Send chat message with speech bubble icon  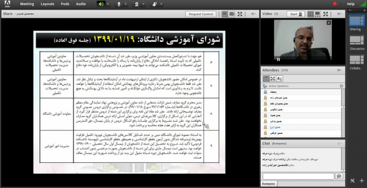(x=339, y=176)
